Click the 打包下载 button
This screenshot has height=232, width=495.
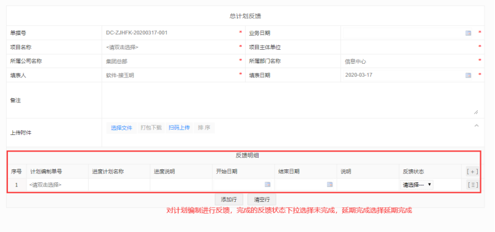pyautogui.click(x=151, y=128)
